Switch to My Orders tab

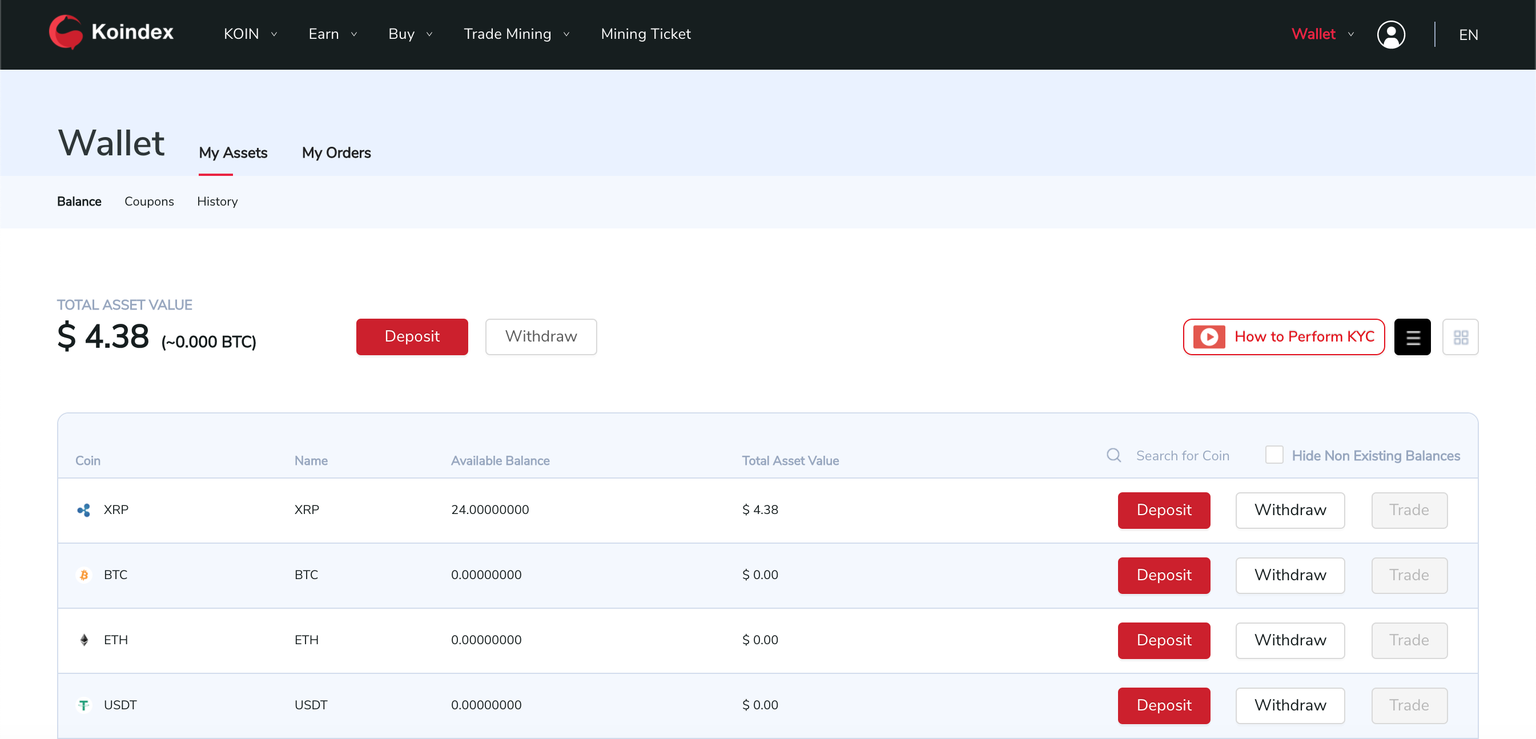(336, 152)
